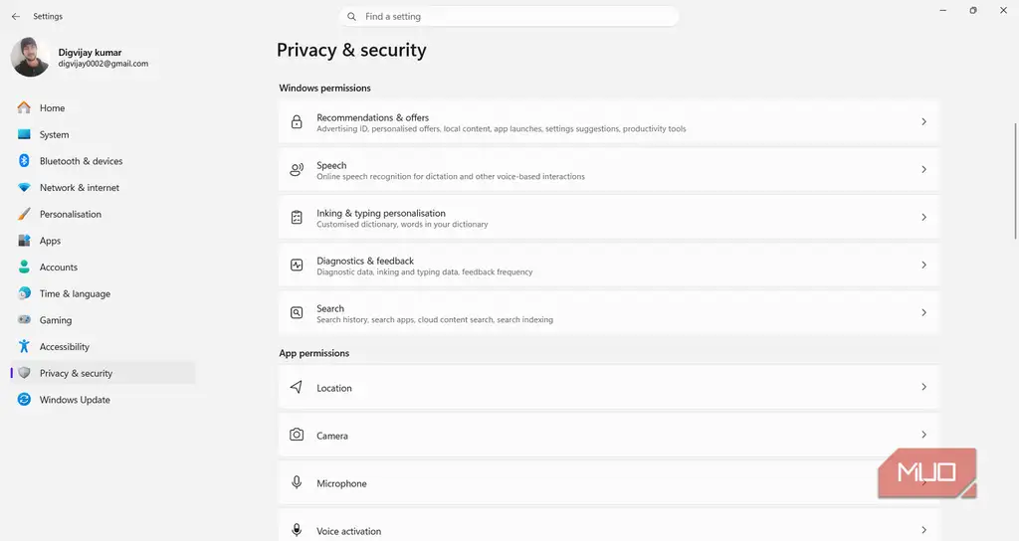
Task: Open Speech settings
Action: click(609, 169)
